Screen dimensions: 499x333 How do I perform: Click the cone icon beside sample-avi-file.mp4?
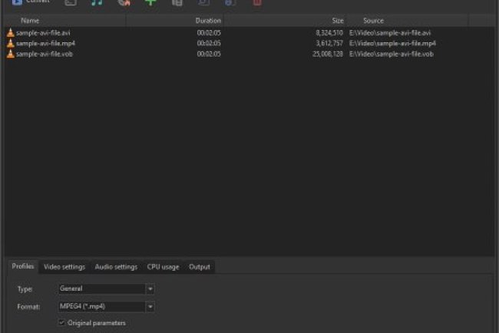(x=11, y=43)
